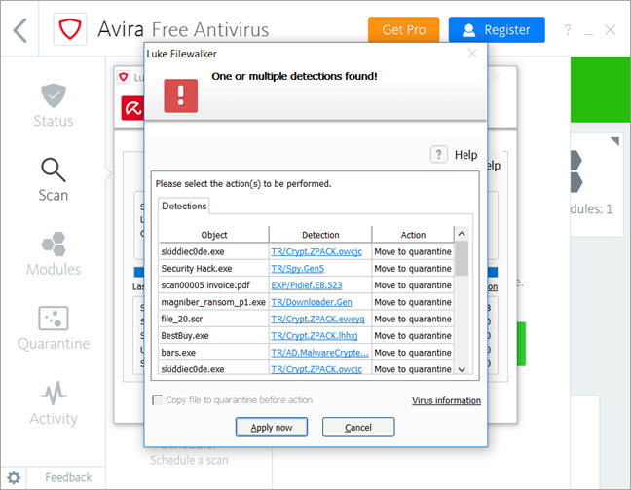Screen dimensions: 631x490
Task: Change action for scan00005 invoice.pdf
Action: point(413,285)
